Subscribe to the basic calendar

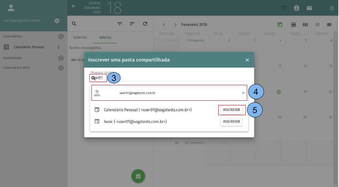point(231,121)
